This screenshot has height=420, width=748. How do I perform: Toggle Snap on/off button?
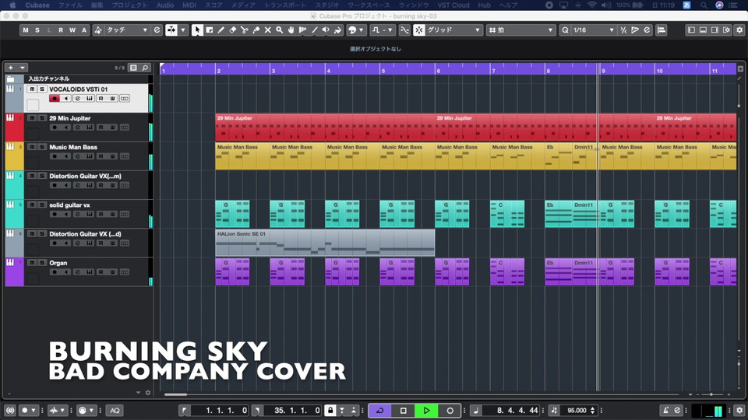419,30
